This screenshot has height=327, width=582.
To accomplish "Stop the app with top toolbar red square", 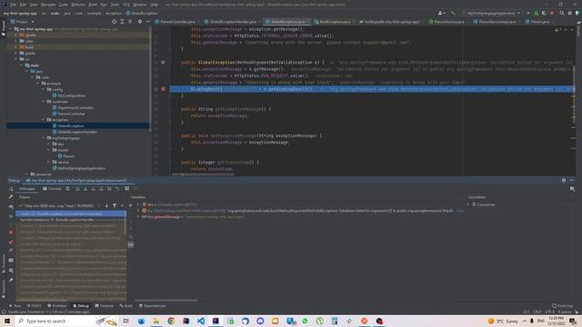I will pos(552,13).
